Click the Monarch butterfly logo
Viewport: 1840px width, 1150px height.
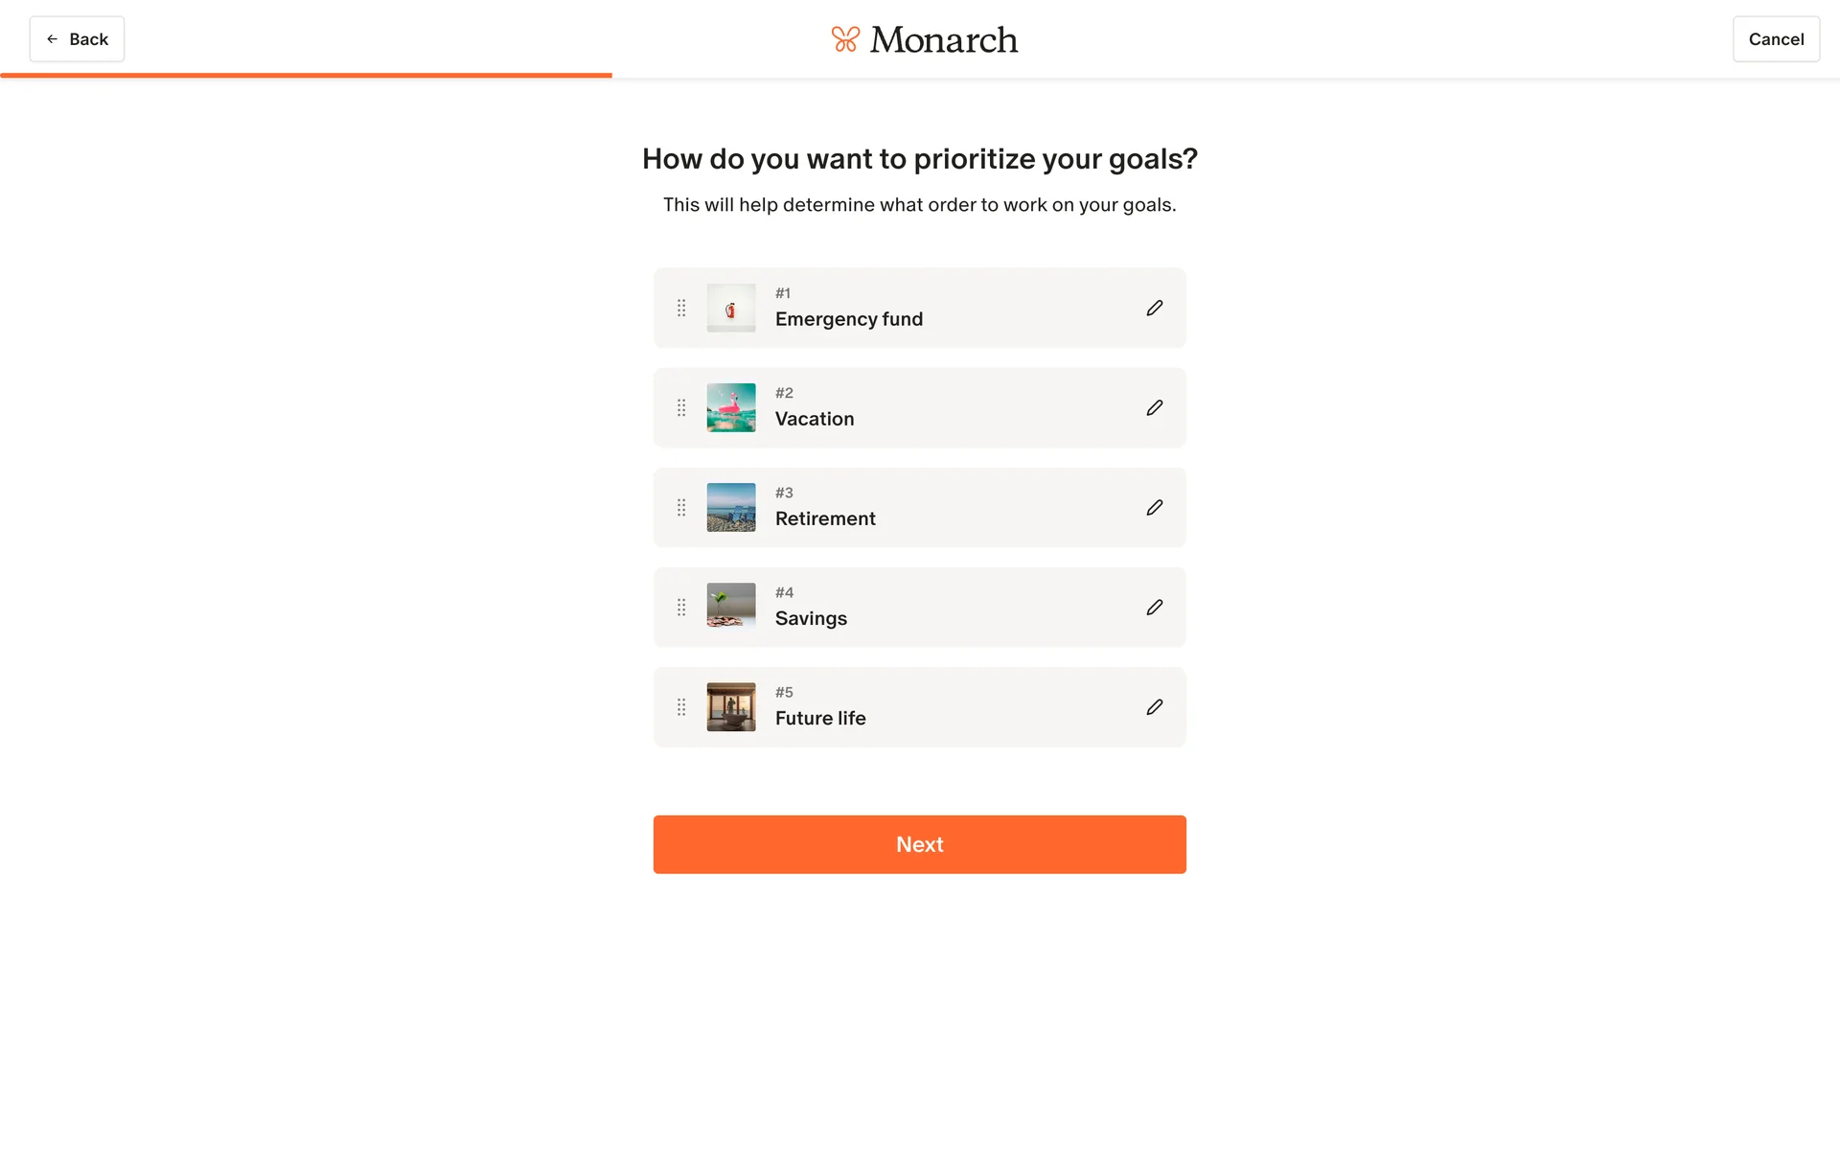click(x=845, y=39)
